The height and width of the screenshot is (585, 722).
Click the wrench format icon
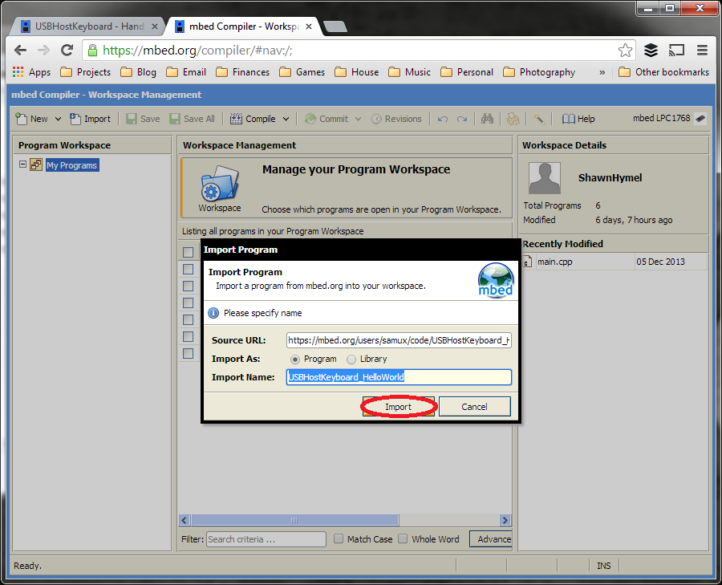click(539, 119)
